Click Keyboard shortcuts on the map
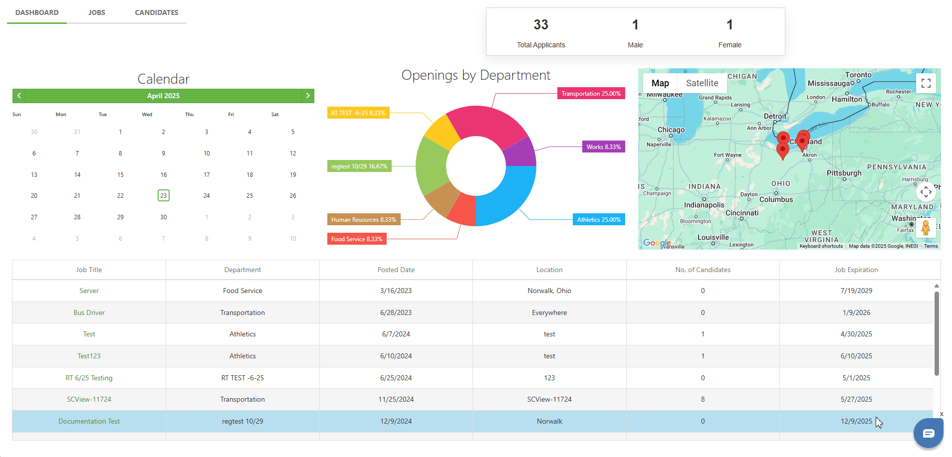The height and width of the screenshot is (457, 952). click(821, 246)
